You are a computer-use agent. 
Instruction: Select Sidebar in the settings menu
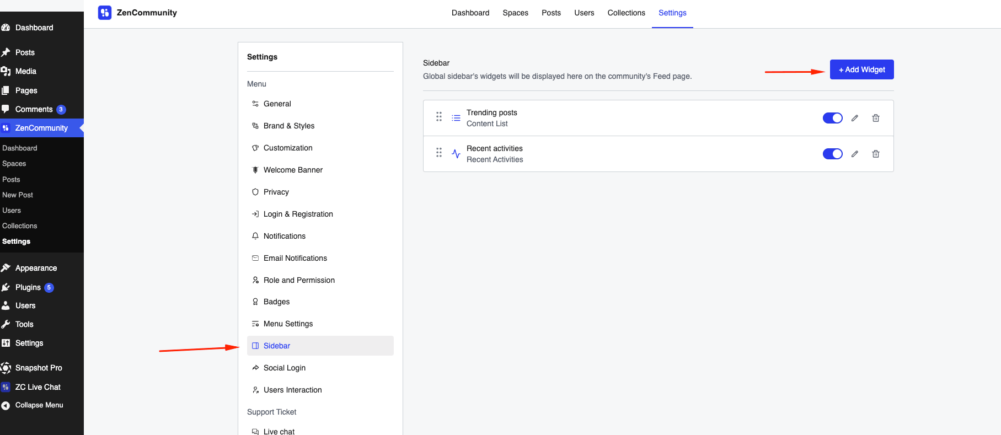pyautogui.click(x=320, y=346)
